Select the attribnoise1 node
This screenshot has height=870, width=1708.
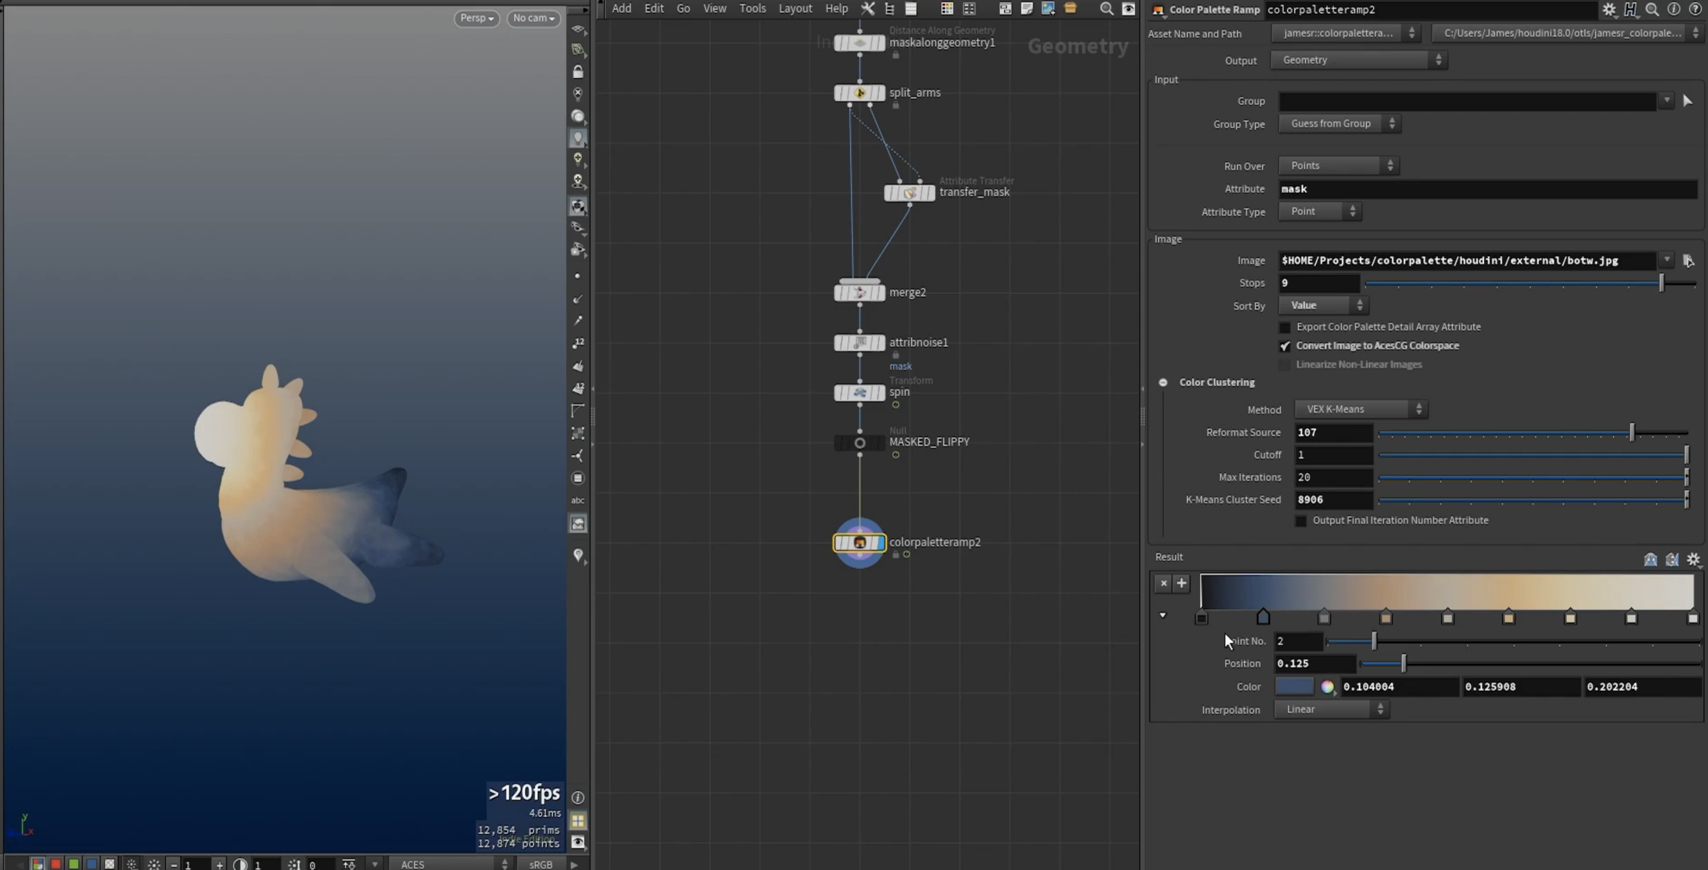859,343
